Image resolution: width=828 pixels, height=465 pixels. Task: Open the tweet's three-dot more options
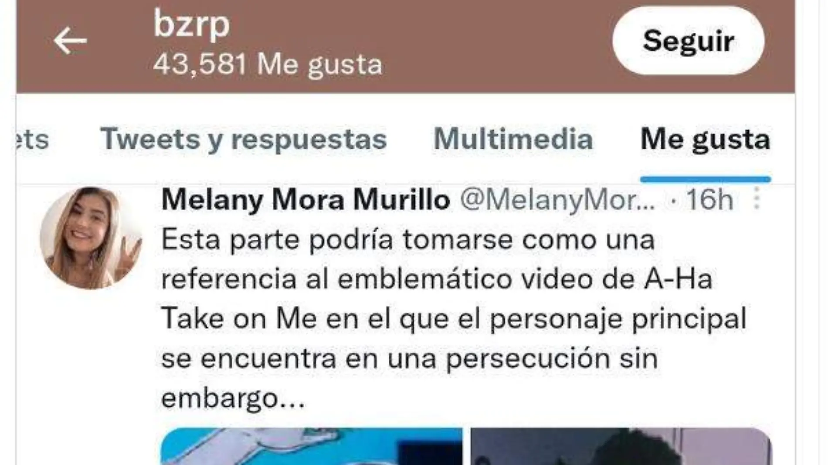tap(757, 199)
